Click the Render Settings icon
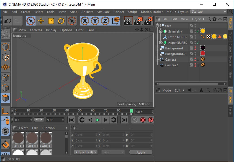Screen dimensions: 234x162 (x=148, y=21)
